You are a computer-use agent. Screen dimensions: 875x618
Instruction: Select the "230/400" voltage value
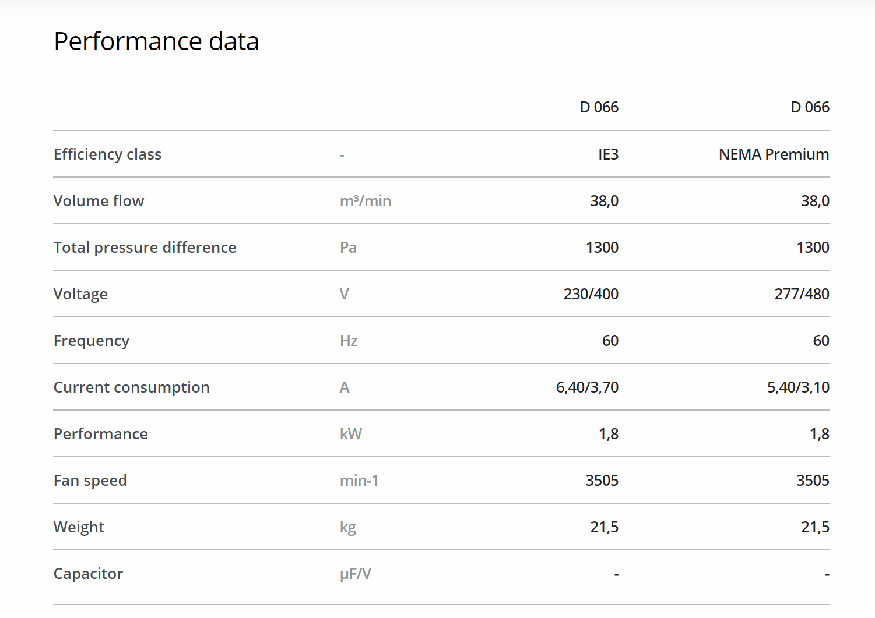[591, 294]
